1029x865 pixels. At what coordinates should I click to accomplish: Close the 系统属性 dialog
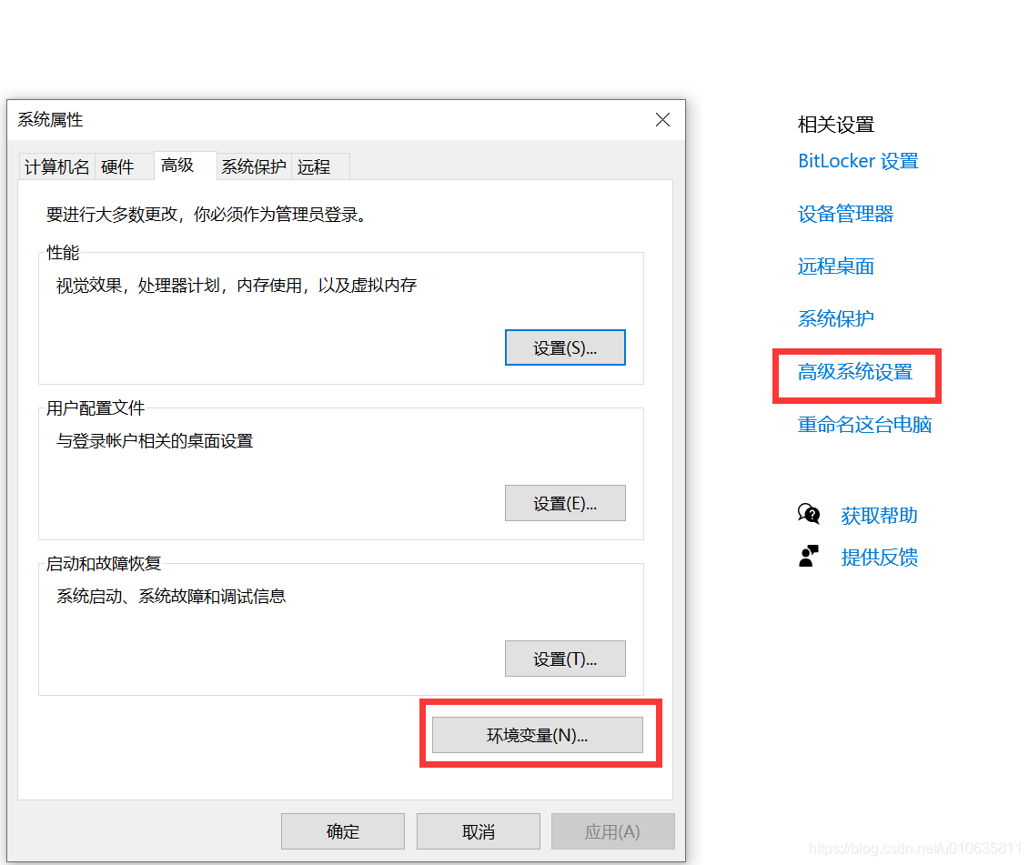pos(662,119)
